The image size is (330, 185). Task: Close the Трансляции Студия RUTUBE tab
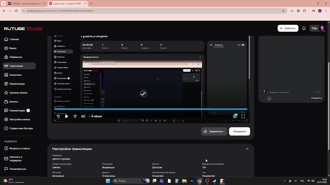click(x=85, y=3)
